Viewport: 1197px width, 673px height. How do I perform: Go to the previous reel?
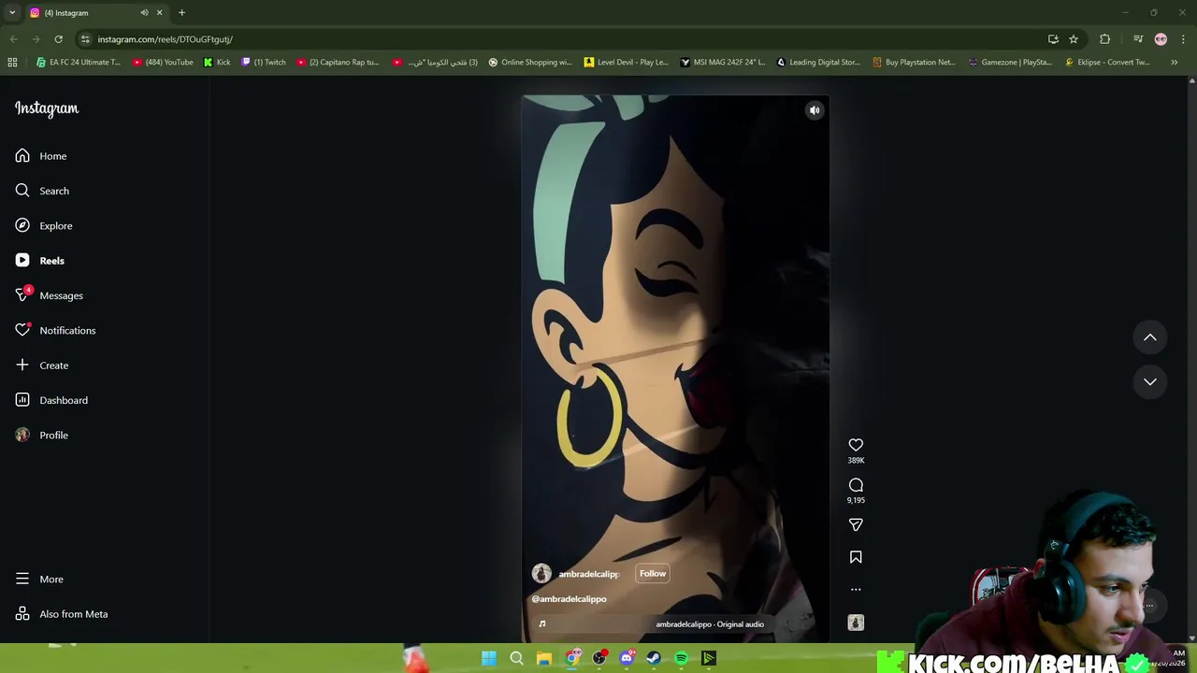[1150, 337]
